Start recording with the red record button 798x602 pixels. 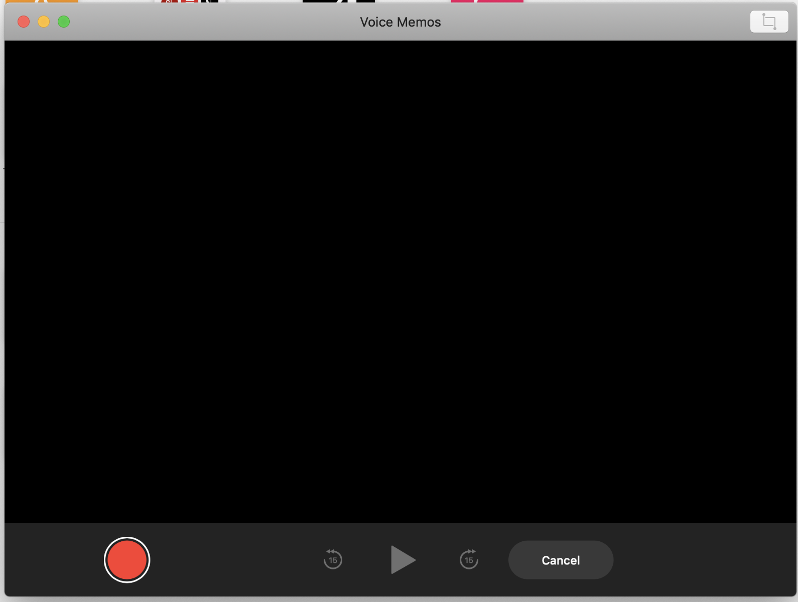click(x=127, y=560)
